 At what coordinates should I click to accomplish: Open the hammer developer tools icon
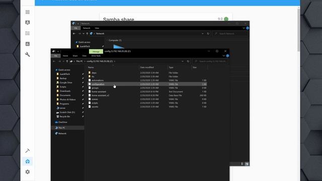point(28,151)
